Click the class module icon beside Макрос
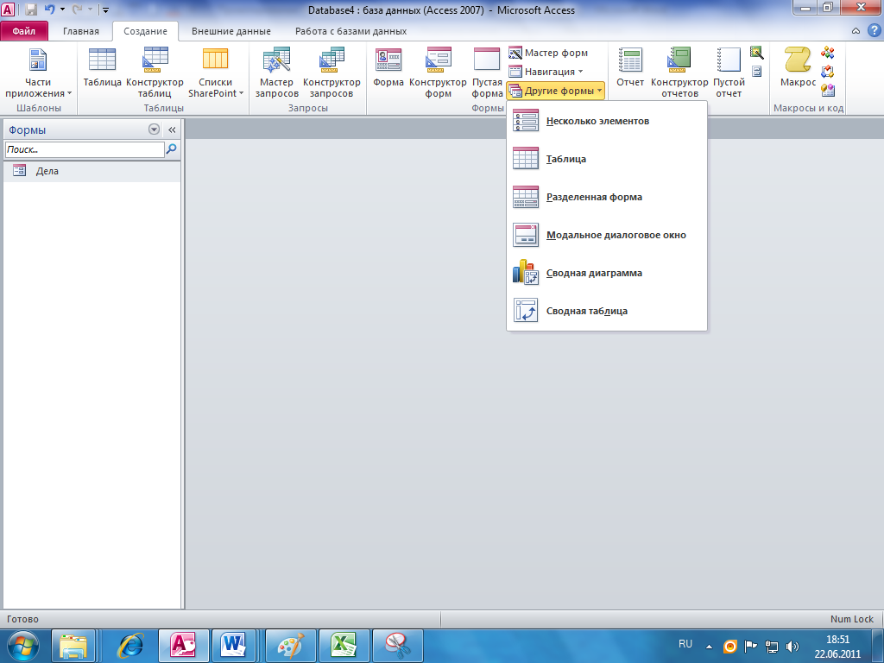The width and height of the screenshot is (884, 663). pos(828,72)
